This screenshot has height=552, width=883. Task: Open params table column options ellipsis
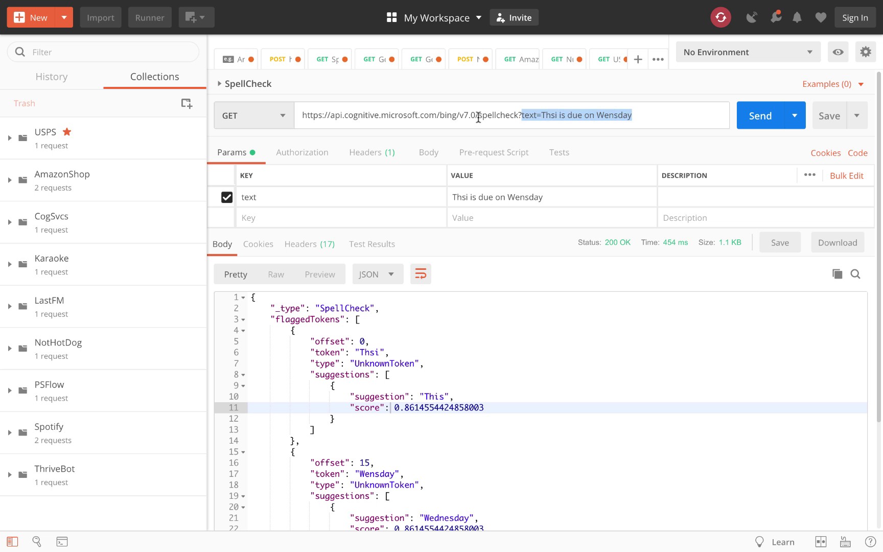[x=810, y=175]
